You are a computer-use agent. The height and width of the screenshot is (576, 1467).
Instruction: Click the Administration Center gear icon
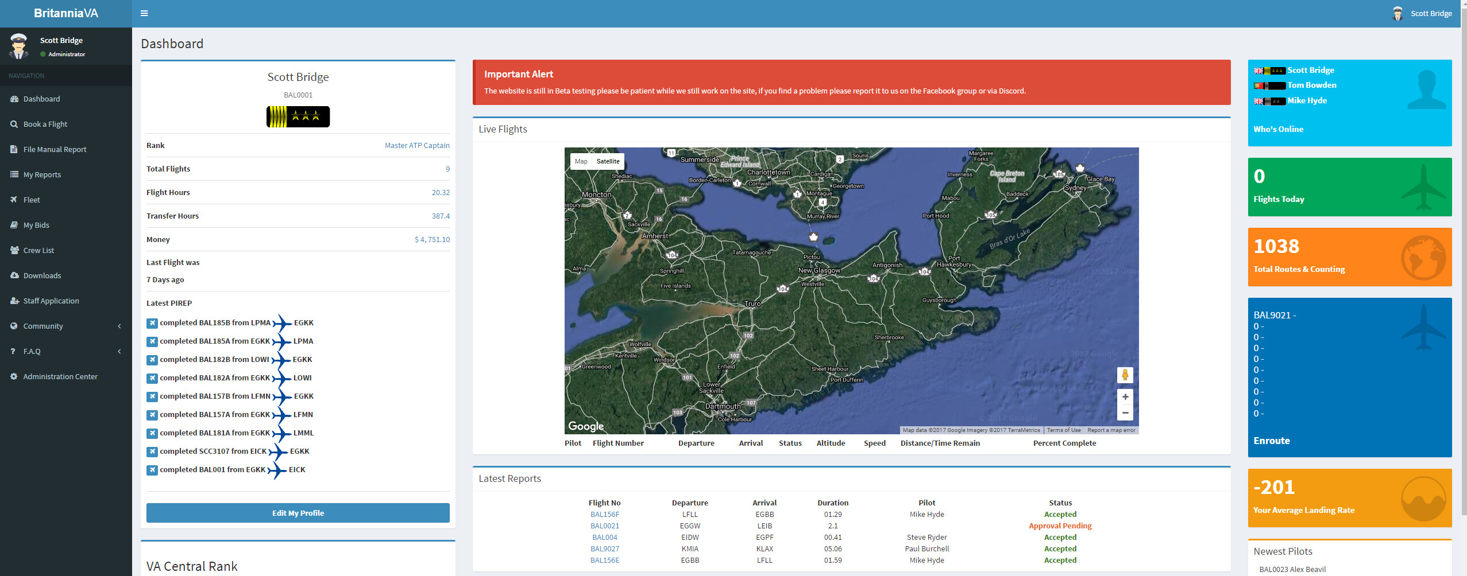tap(14, 376)
